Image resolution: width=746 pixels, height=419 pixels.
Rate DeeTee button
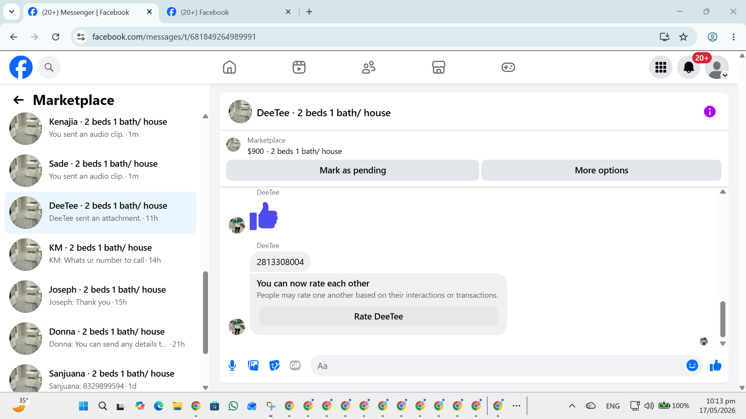tap(378, 316)
